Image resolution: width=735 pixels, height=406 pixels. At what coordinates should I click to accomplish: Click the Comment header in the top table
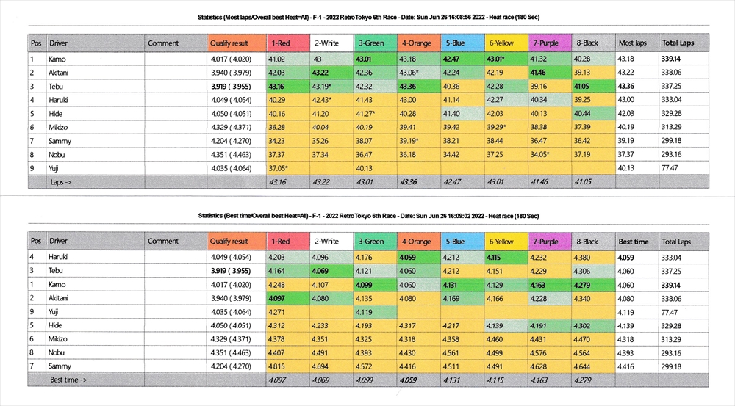(x=163, y=43)
